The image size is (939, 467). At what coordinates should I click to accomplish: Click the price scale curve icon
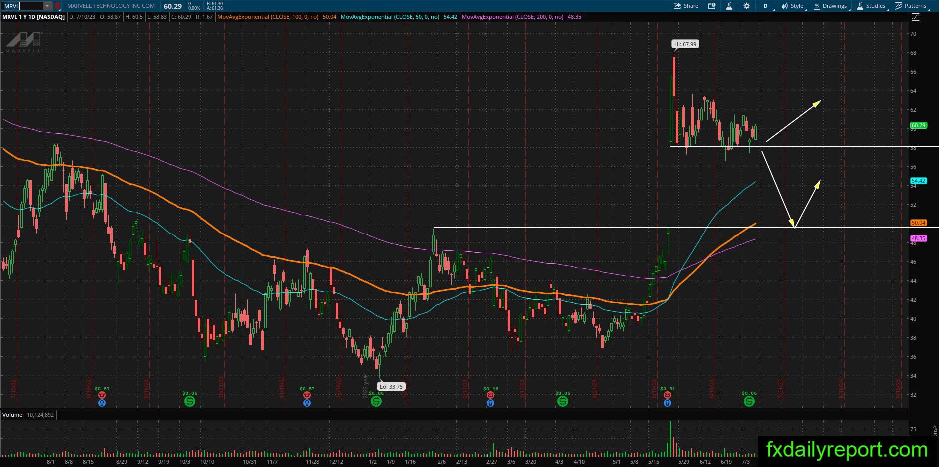[915, 17]
